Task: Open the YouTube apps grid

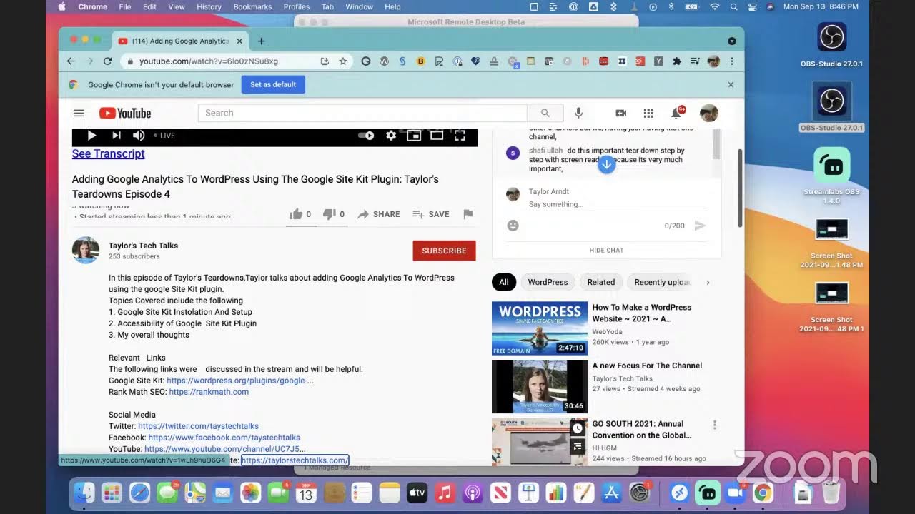Action: click(648, 113)
